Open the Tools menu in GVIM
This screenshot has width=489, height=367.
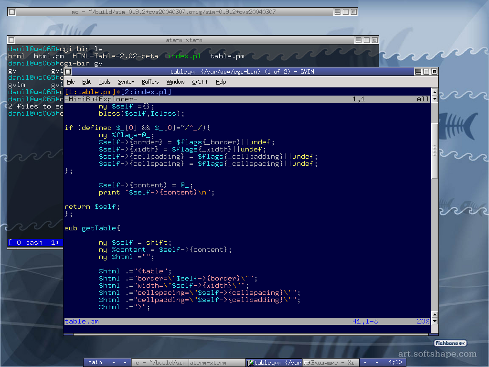105,82
